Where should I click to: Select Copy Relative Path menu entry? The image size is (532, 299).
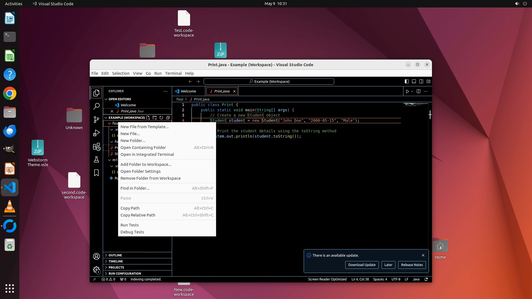pyautogui.click(x=138, y=215)
